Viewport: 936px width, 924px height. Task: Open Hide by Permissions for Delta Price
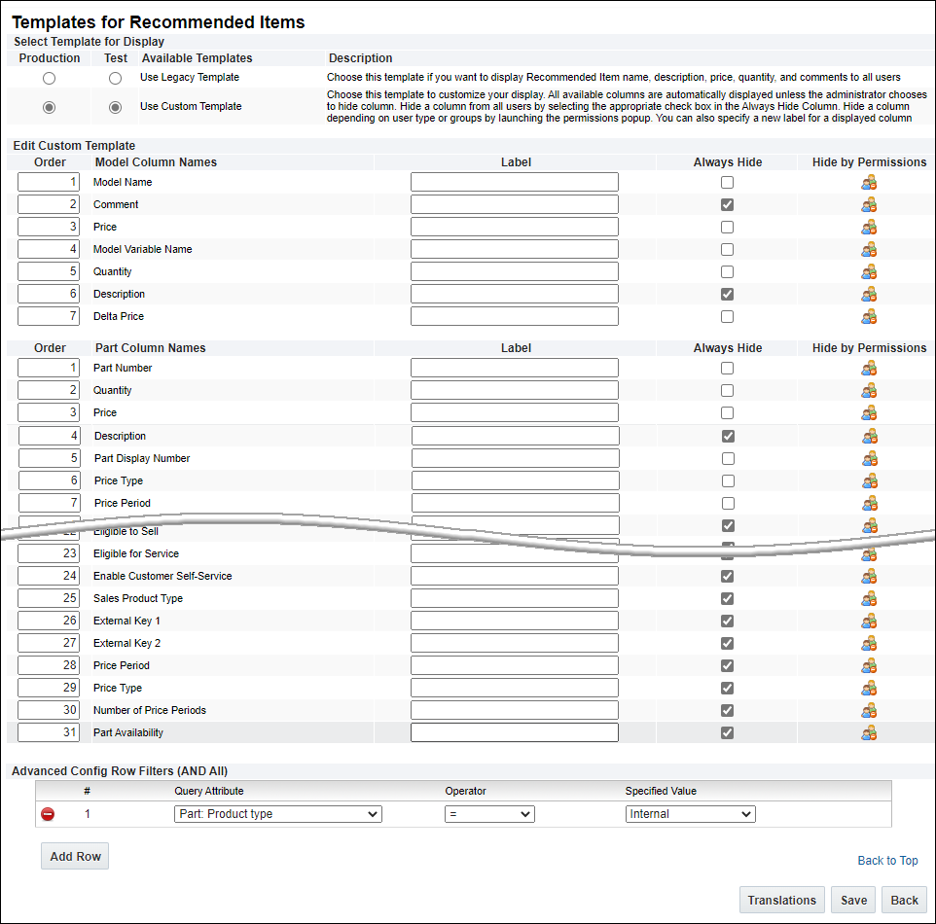click(x=869, y=316)
